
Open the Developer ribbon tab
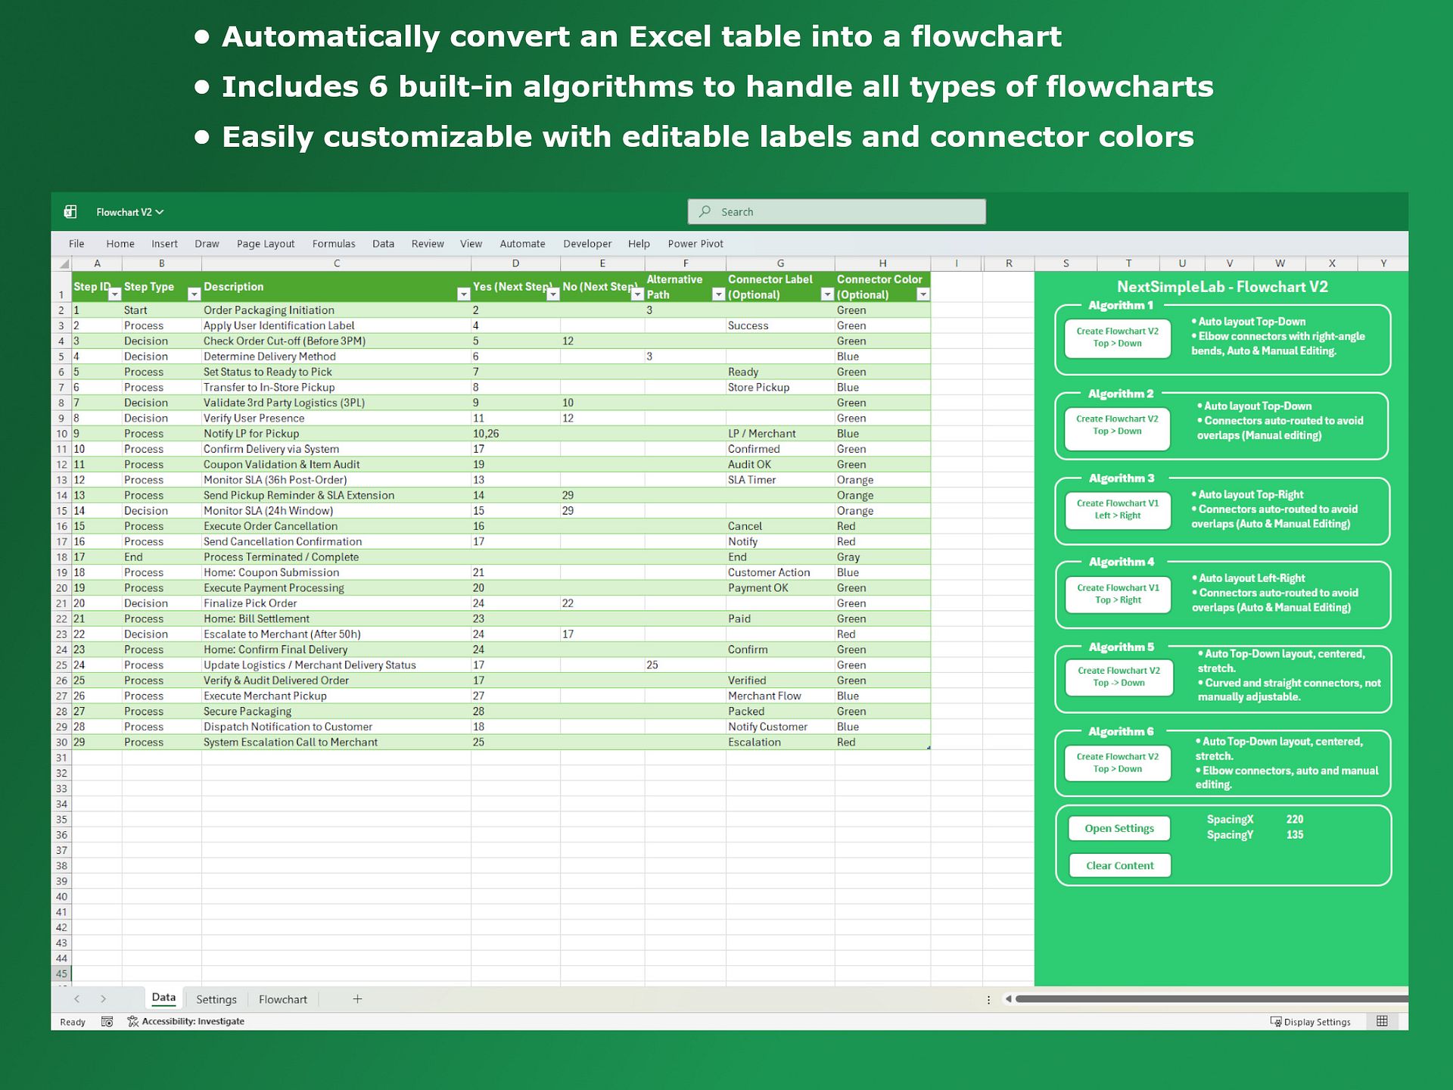pos(587,244)
